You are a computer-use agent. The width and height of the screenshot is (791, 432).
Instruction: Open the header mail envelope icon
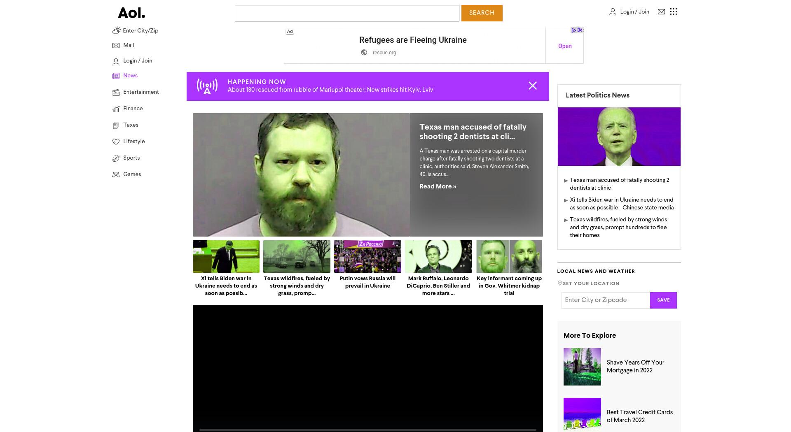[x=661, y=12]
